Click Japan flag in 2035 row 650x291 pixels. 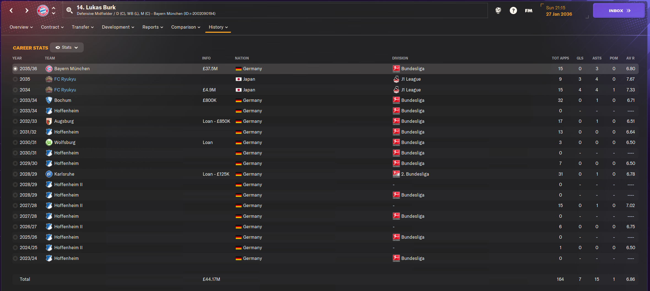239,79
